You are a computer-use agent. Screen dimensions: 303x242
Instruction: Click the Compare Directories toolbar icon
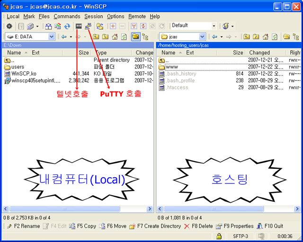tap(48, 26)
